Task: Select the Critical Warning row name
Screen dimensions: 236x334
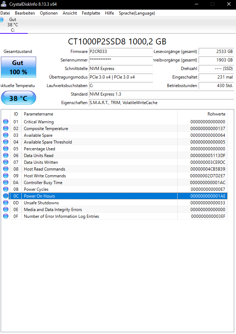Action: pos(39,122)
